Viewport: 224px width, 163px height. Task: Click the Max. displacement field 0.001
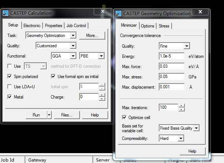[x=172, y=87]
